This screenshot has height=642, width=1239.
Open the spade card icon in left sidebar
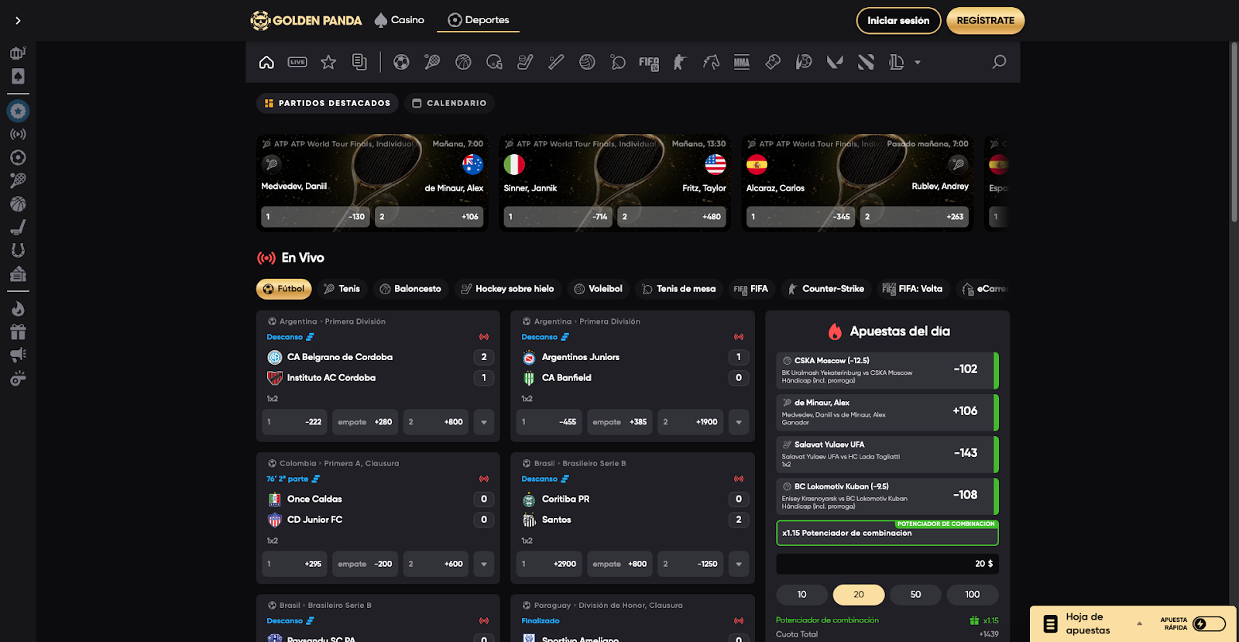coord(18,76)
